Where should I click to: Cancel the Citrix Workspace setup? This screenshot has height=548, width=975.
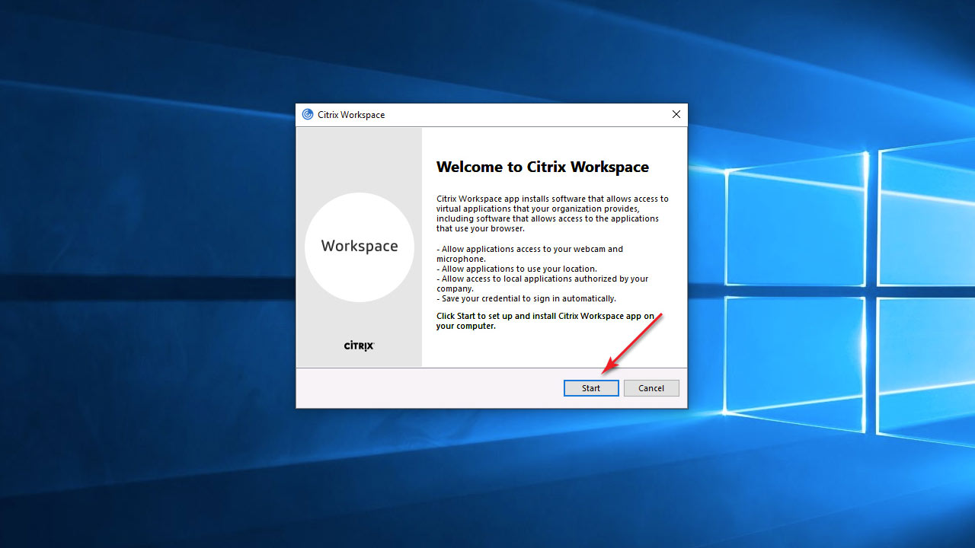pos(651,388)
